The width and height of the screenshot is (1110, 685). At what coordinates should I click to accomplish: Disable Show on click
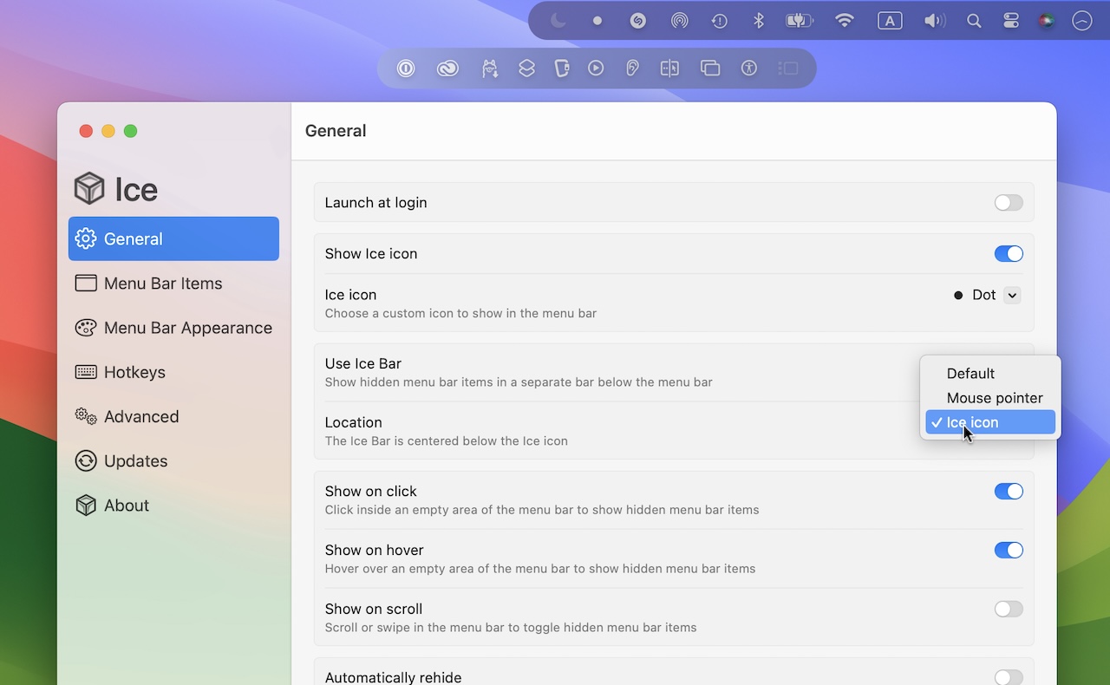pos(1009,492)
